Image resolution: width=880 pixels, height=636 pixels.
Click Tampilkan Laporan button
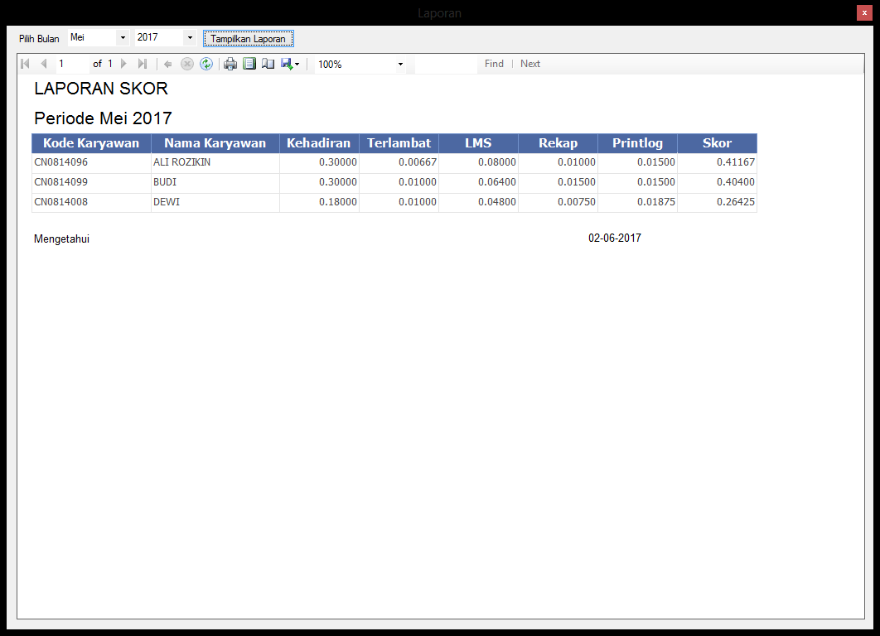248,39
